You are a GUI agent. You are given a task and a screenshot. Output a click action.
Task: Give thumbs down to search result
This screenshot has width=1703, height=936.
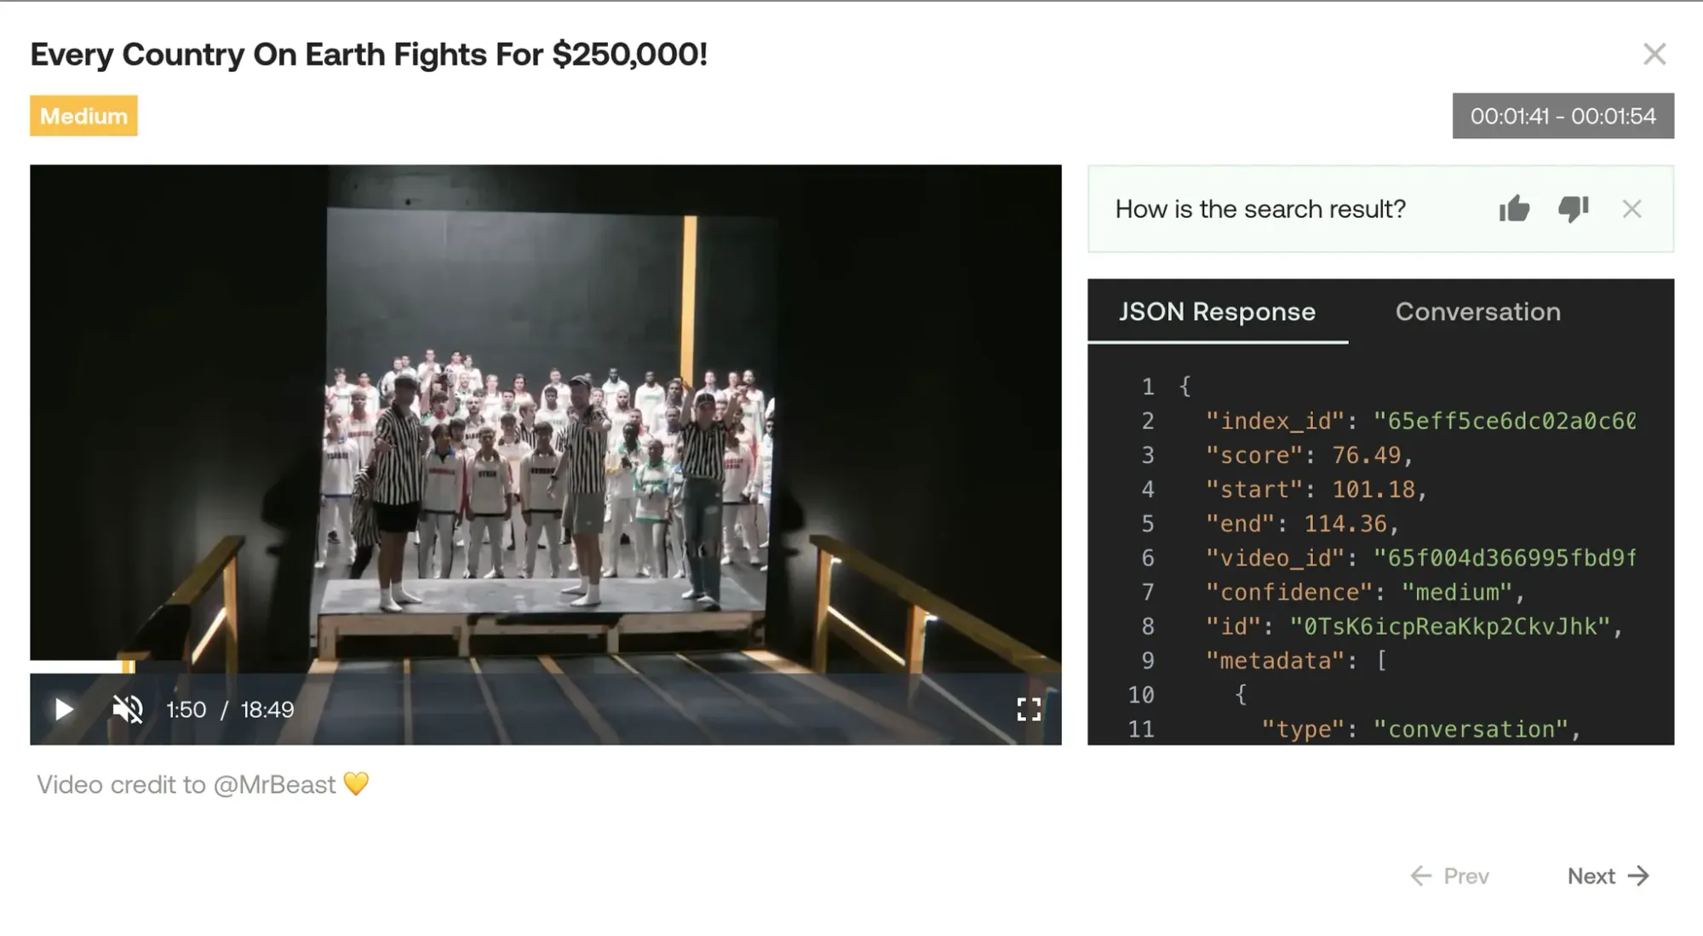[1573, 209]
